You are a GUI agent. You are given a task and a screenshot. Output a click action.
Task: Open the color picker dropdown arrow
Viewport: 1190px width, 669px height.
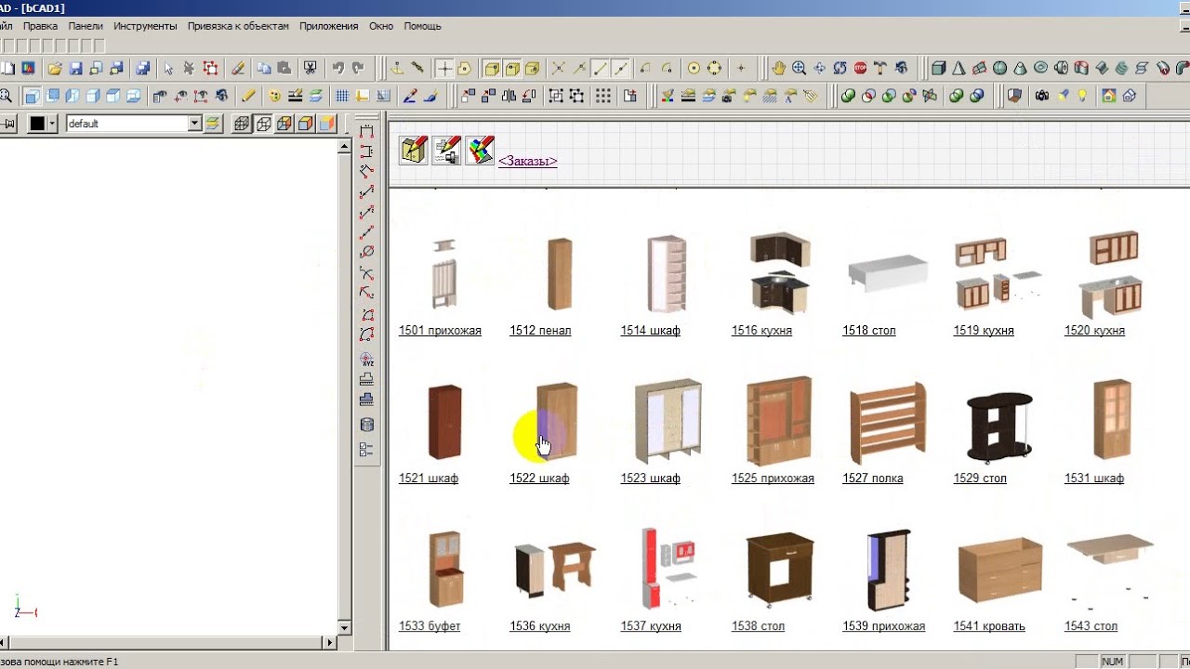(52, 124)
